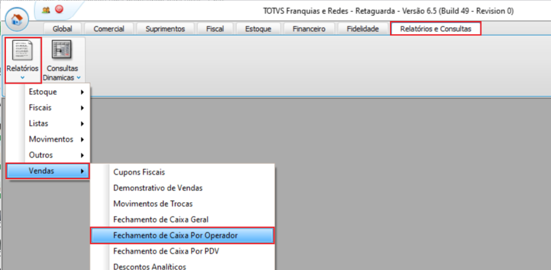Viewport: 551px width, 270px height.
Task: Select the Vendas menu entry
Action: 48,171
